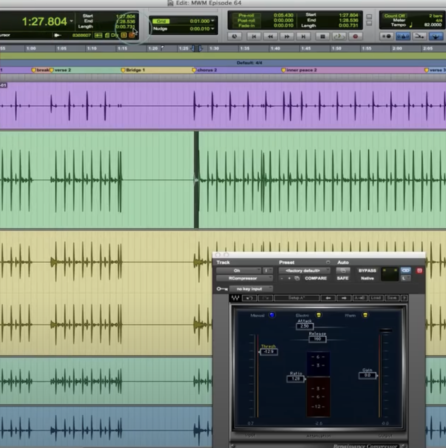Open the factory default preset dropdown
The image size is (446, 448).
[x=304, y=270]
